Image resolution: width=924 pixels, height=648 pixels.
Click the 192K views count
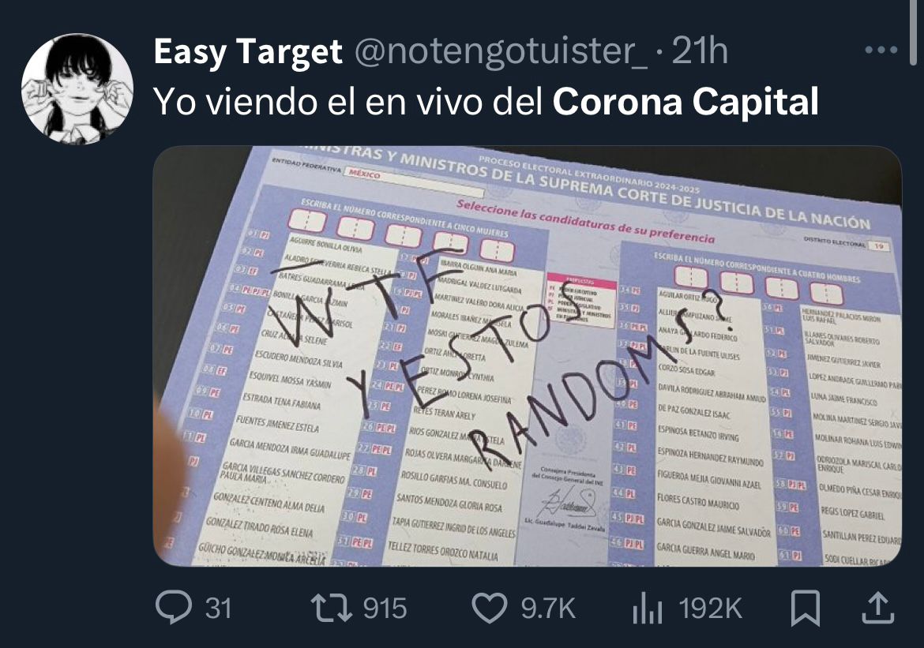pyautogui.click(x=710, y=609)
